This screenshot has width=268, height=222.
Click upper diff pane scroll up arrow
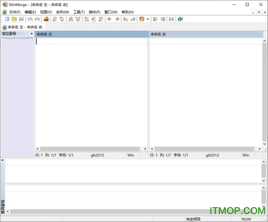264,162
